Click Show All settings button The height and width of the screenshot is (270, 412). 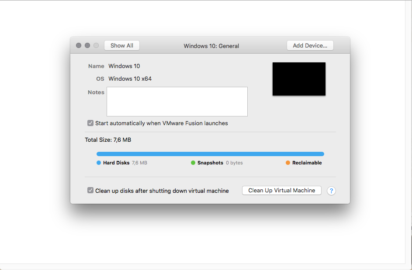pos(121,45)
